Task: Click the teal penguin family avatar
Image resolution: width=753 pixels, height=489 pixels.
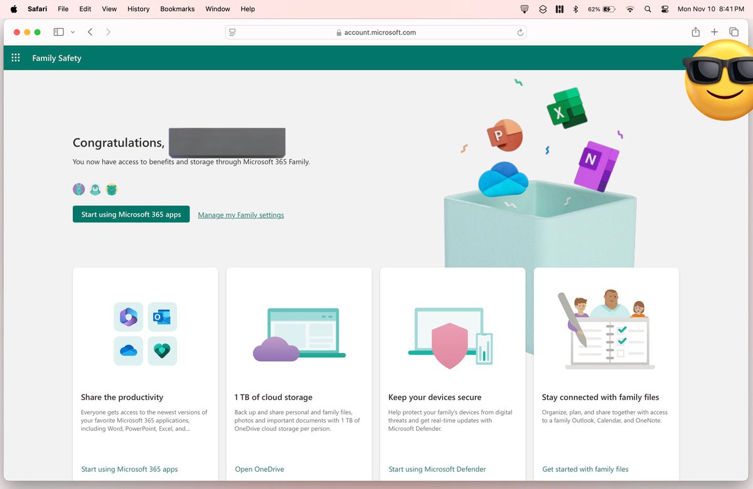Action: (x=95, y=189)
